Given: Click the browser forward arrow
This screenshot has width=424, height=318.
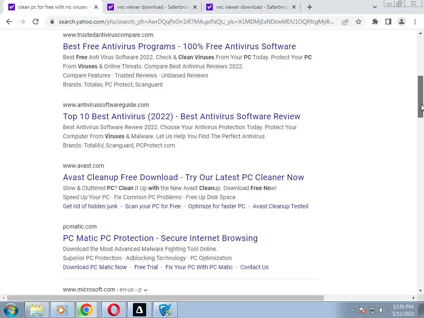Looking at the screenshot, I should 22,22.
